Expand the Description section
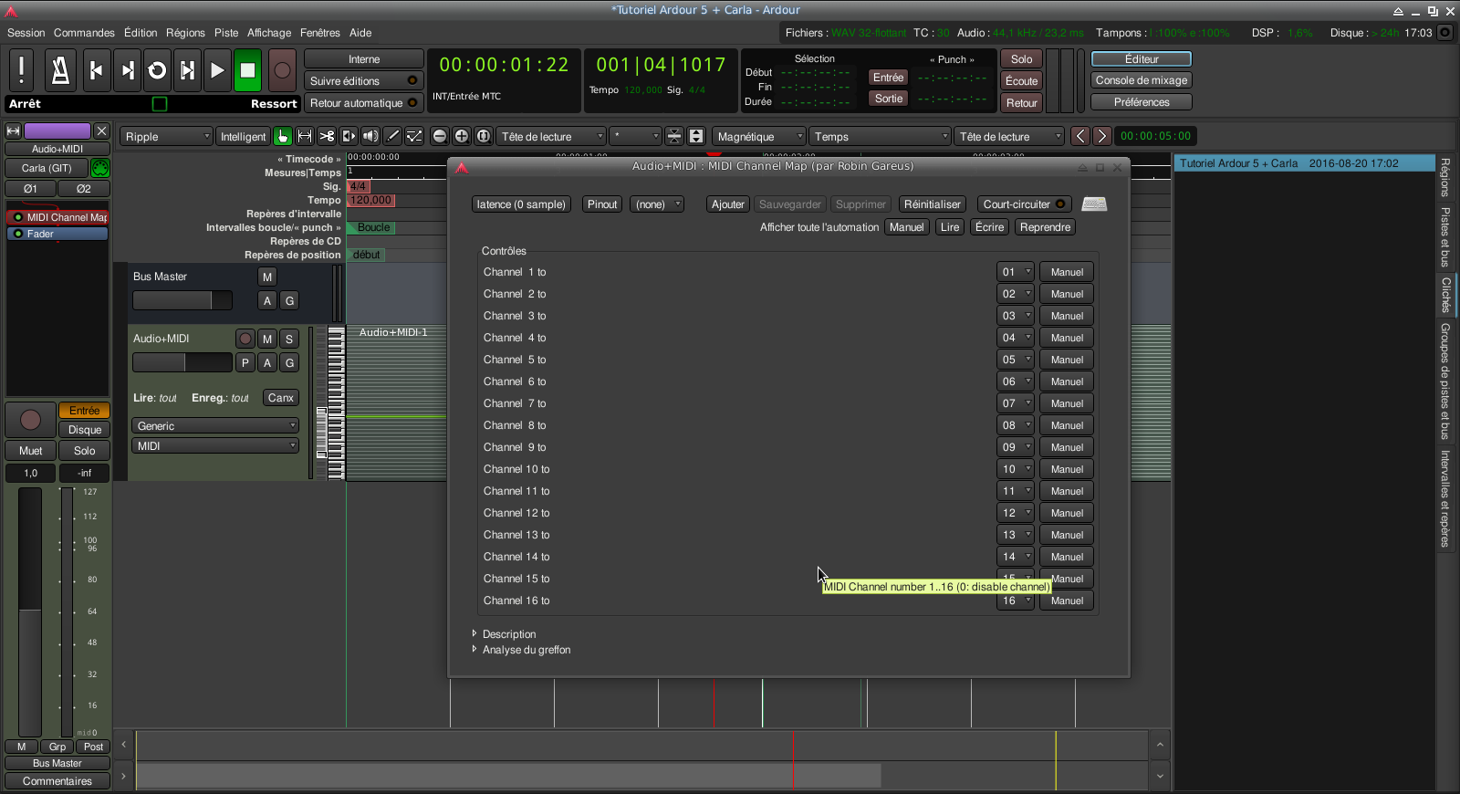 pos(508,634)
